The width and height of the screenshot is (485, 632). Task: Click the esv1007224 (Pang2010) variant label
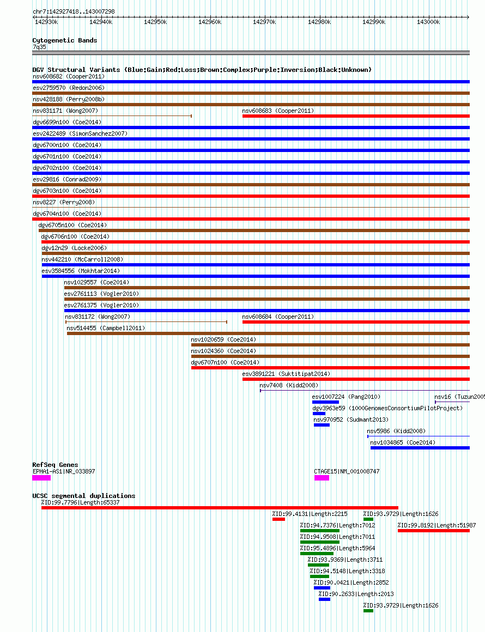[x=346, y=397]
